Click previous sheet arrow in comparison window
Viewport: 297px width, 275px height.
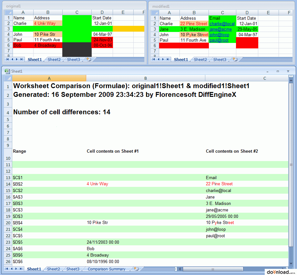[12, 269]
